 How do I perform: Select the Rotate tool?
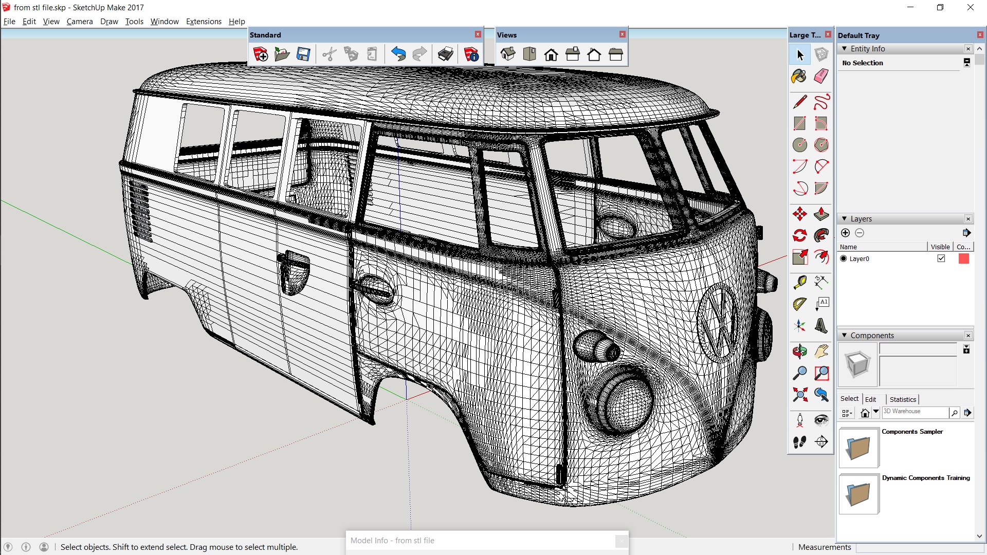point(799,235)
